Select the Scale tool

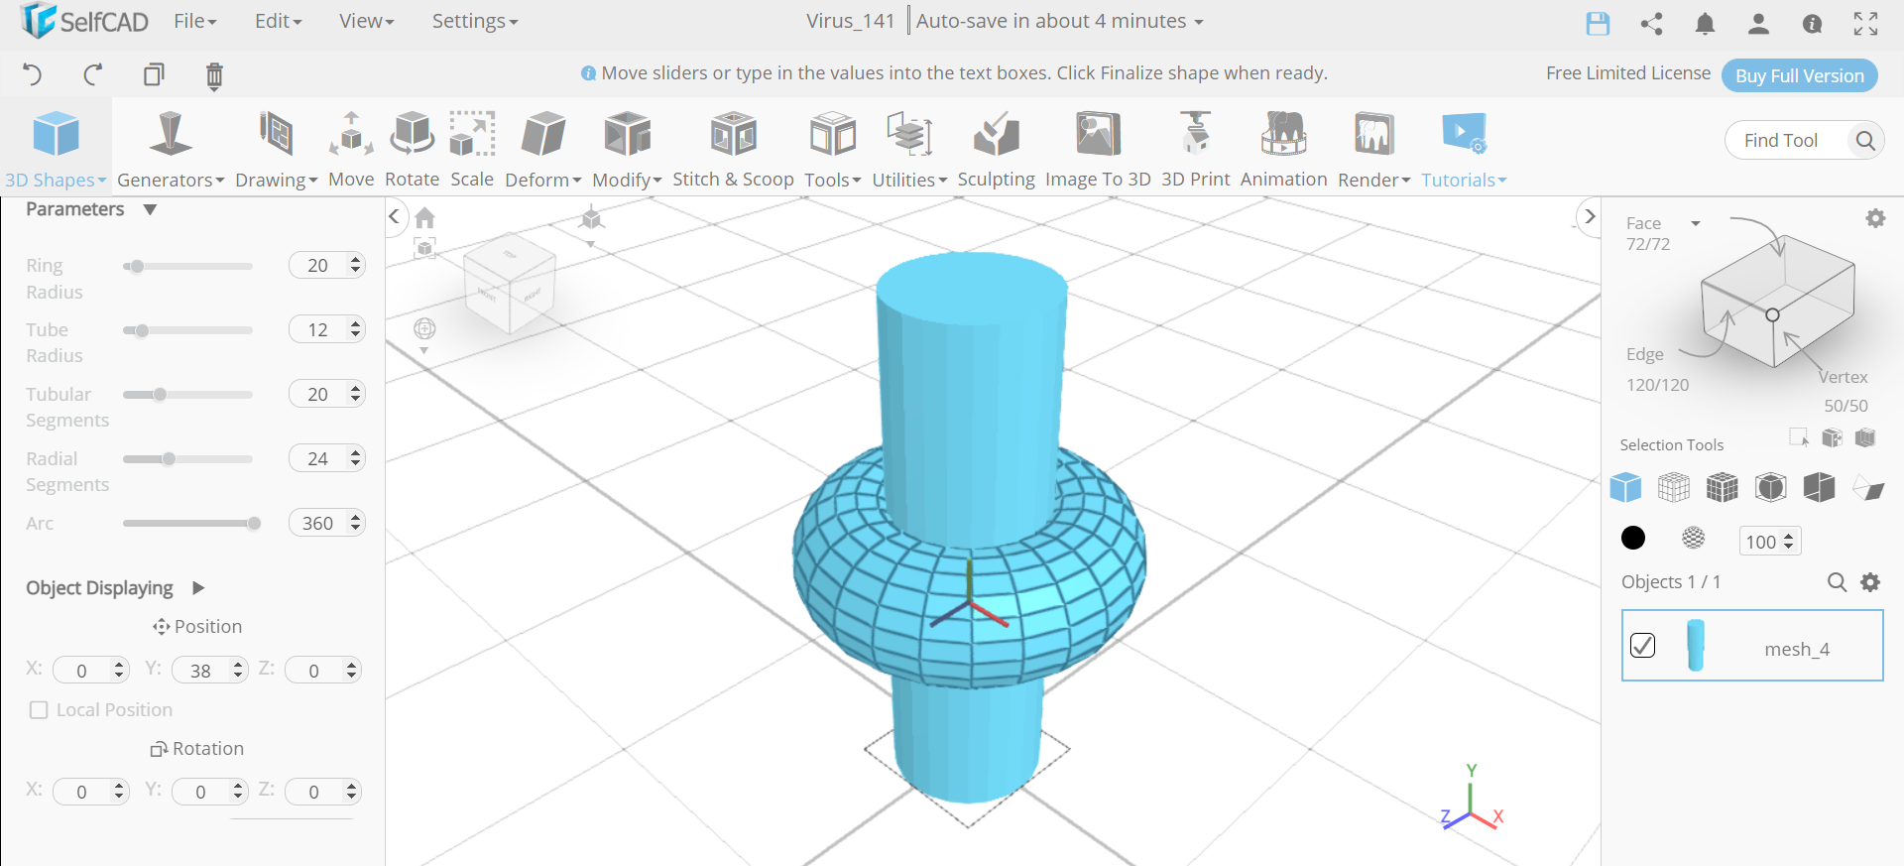[472, 149]
